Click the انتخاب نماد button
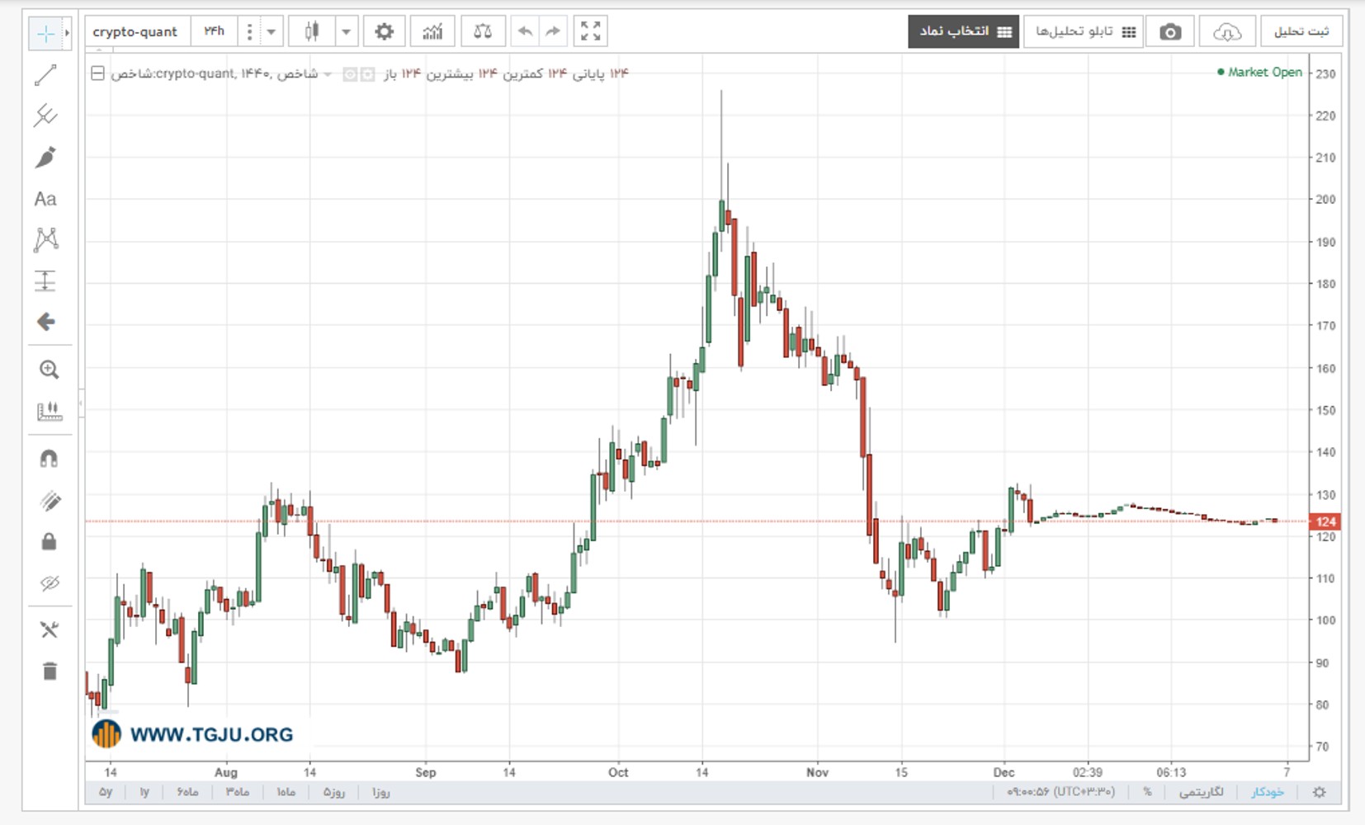Image resolution: width=1365 pixels, height=825 pixels. (964, 31)
